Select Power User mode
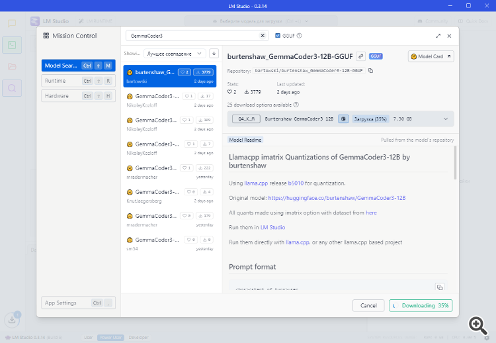This screenshot has height=343, width=496. (x=110, y=338)
